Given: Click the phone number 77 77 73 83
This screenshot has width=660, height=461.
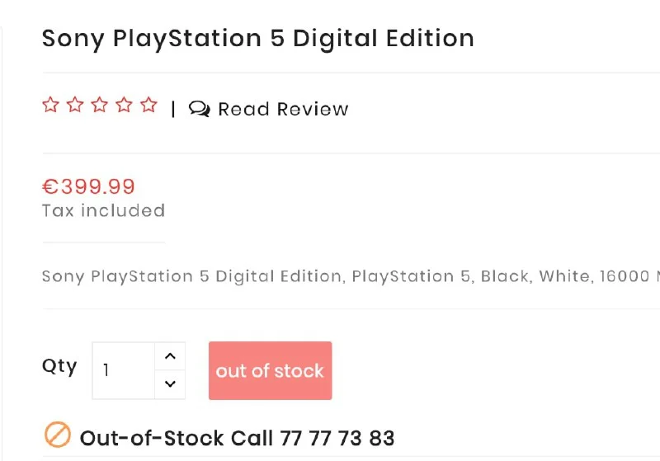Looking at the screenshot, I should click(337, 437).
